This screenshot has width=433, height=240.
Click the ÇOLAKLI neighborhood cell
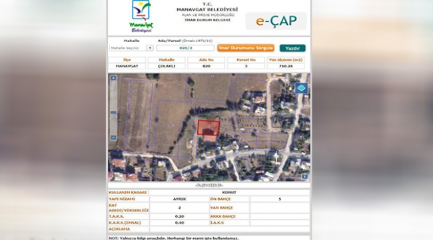[x=167, y=66]
